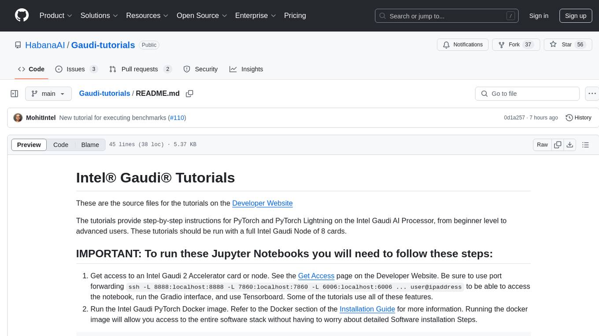
Task: Copy raw file contents icon
Action: pyautogui.click(x=558, y=145)
